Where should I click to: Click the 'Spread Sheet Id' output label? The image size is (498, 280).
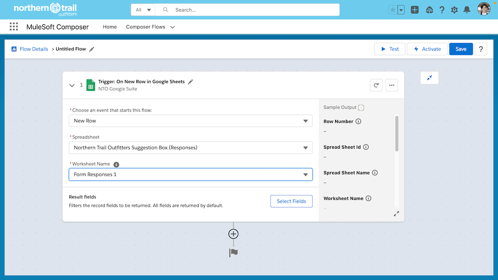pos(342,147)
